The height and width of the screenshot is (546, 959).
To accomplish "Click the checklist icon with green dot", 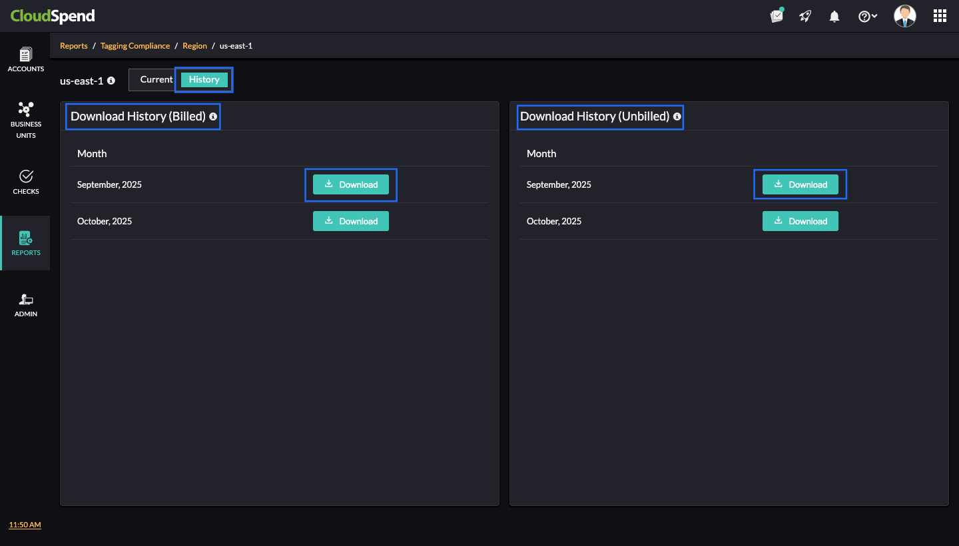I will 777,16.
